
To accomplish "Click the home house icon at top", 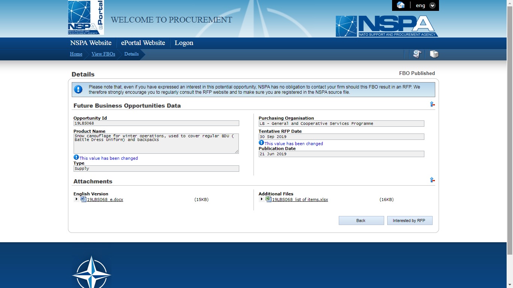I will 401,5.
